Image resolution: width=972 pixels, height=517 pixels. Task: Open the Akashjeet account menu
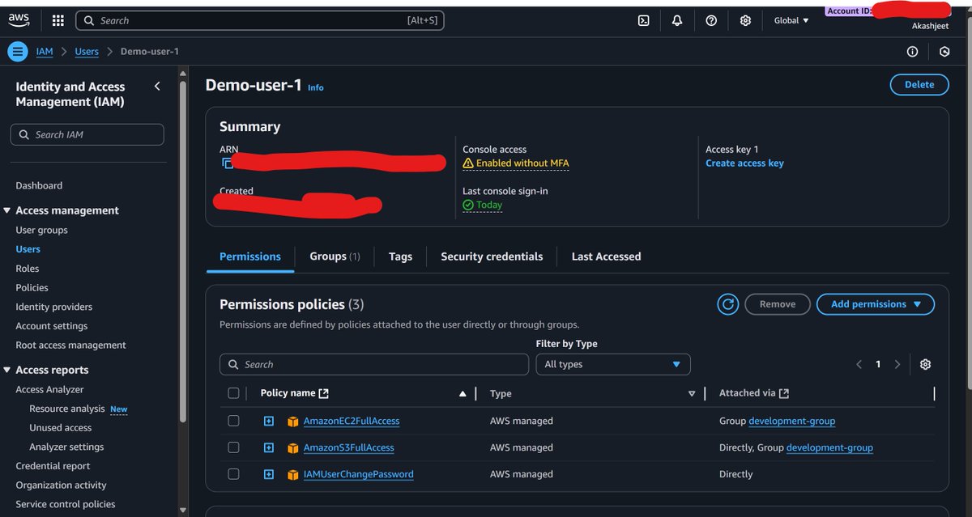click(930, 26)
